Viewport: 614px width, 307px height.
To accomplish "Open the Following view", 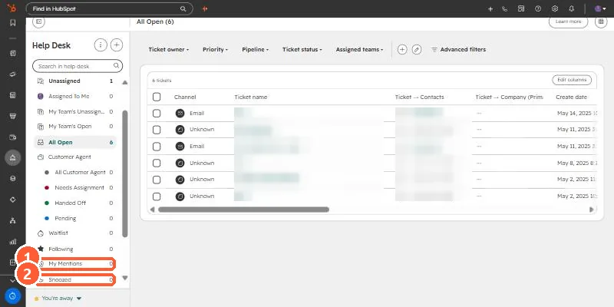I will 74,249.
